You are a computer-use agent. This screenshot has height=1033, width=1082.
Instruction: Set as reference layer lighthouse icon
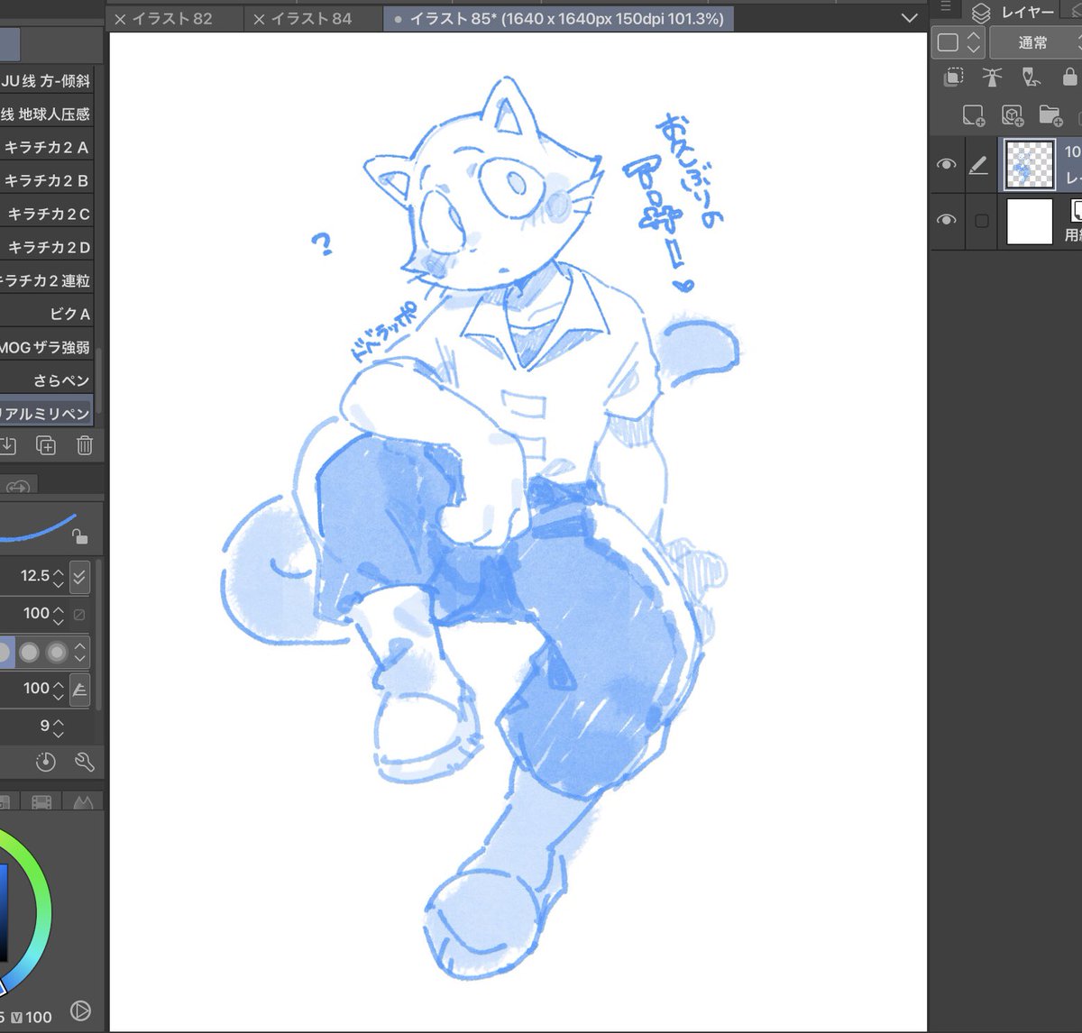coord(992,78)
